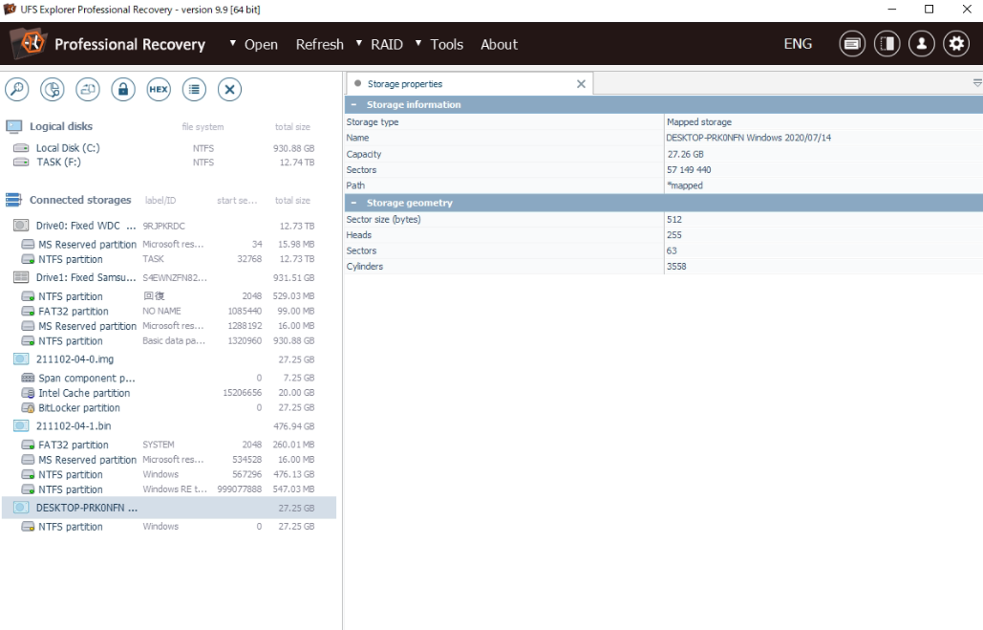Click the total size column header under Connected storages
Screen dimensions: 983x630
click(292, 200)
